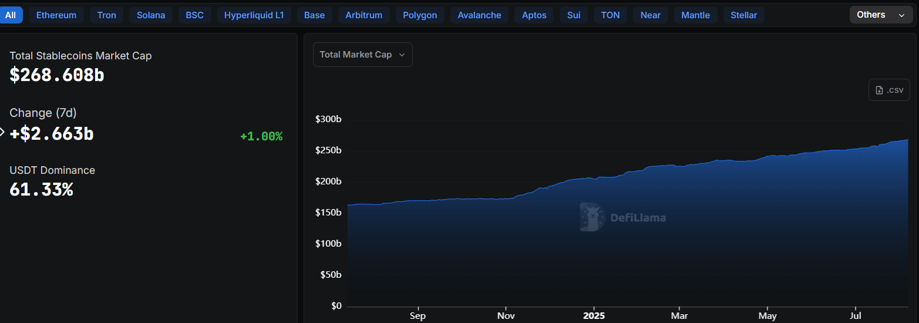Screen dimensions: 919x323
Task: Open the Total Market Cap dropdown
Action: (x=362, y=55)
